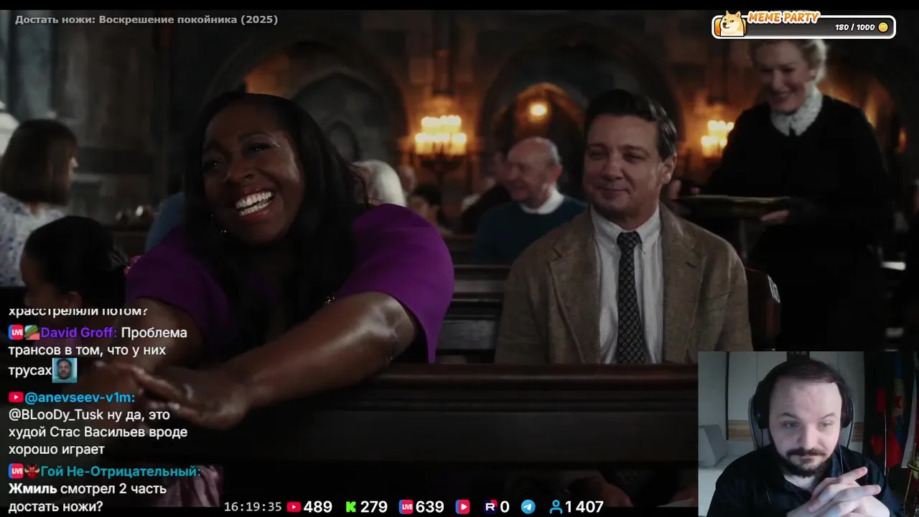919x517 pixels.
Task: Click the chat line 'храсстреляли потом?'
Action: [x=78, y=311]
